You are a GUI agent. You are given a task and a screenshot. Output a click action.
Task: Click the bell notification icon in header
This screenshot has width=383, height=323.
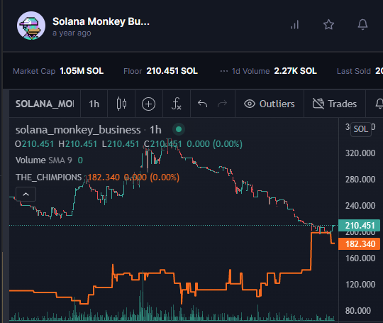(362, 24)
